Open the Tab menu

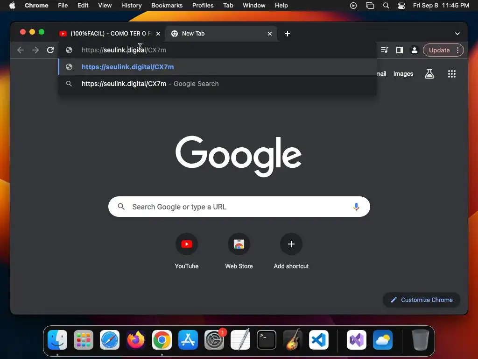click(x=228, y=6)
